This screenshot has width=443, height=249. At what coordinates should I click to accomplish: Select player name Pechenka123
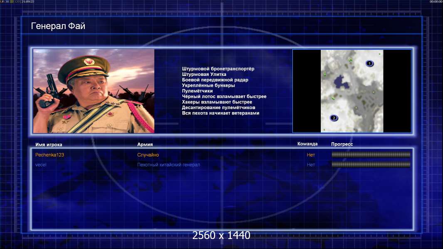point(50,155)
